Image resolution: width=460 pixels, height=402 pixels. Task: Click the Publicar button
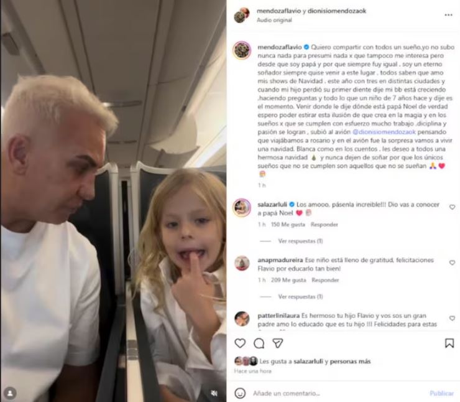(441, 393)
